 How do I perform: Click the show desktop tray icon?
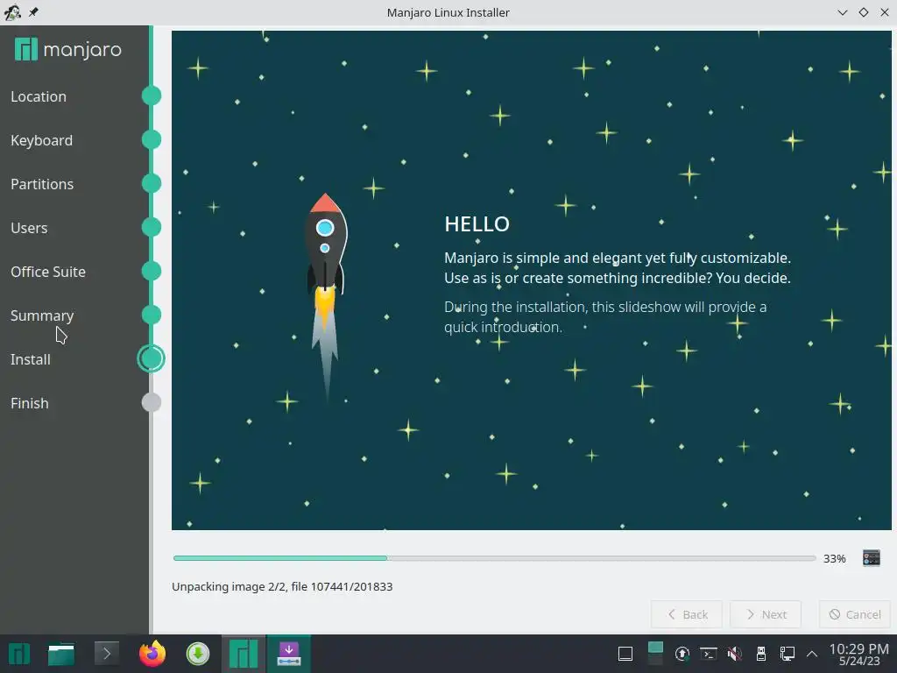625,654
